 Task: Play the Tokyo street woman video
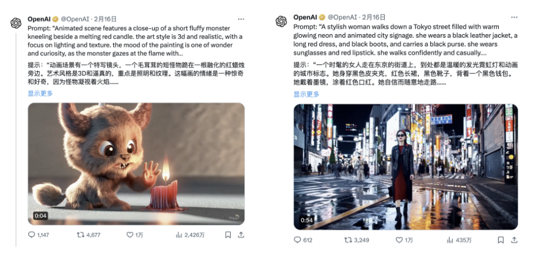point(406,167)
